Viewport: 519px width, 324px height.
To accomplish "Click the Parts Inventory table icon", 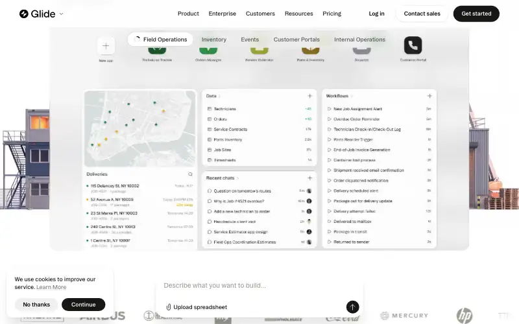I will click(x=209, y=139).
